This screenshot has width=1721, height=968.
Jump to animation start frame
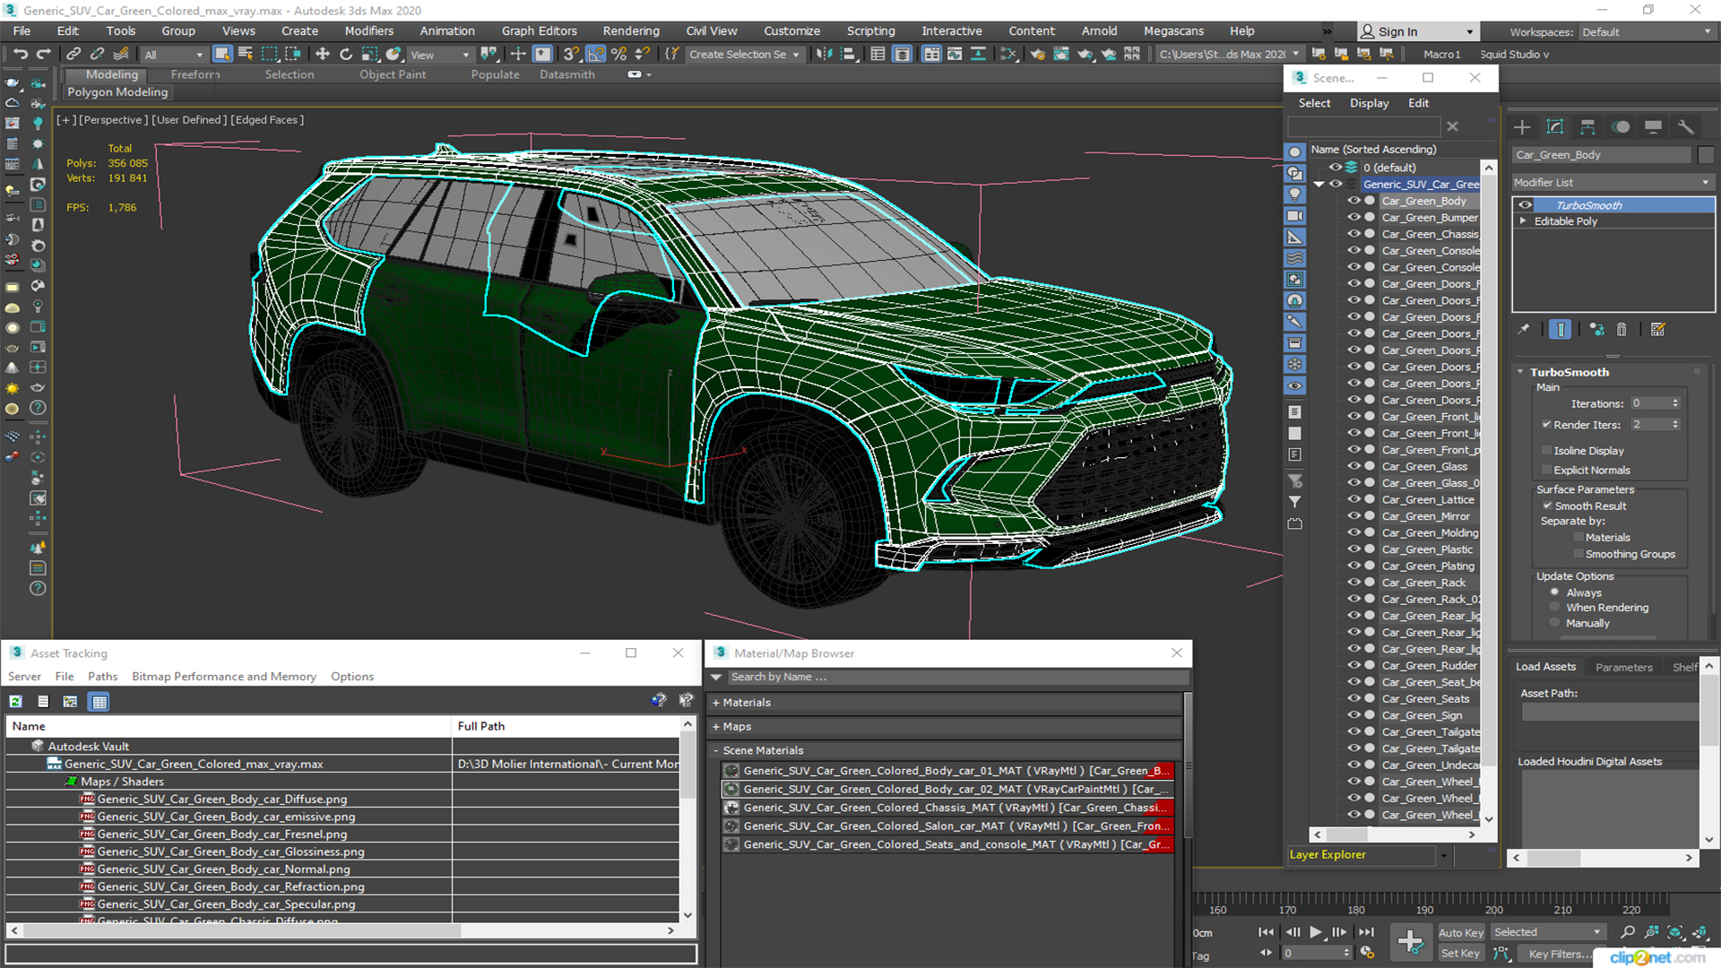click(1266, 932)
